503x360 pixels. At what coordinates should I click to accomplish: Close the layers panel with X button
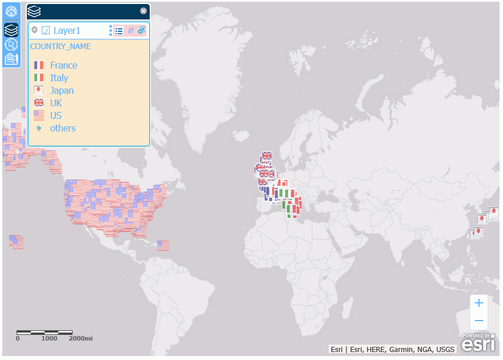click(143, 11)
